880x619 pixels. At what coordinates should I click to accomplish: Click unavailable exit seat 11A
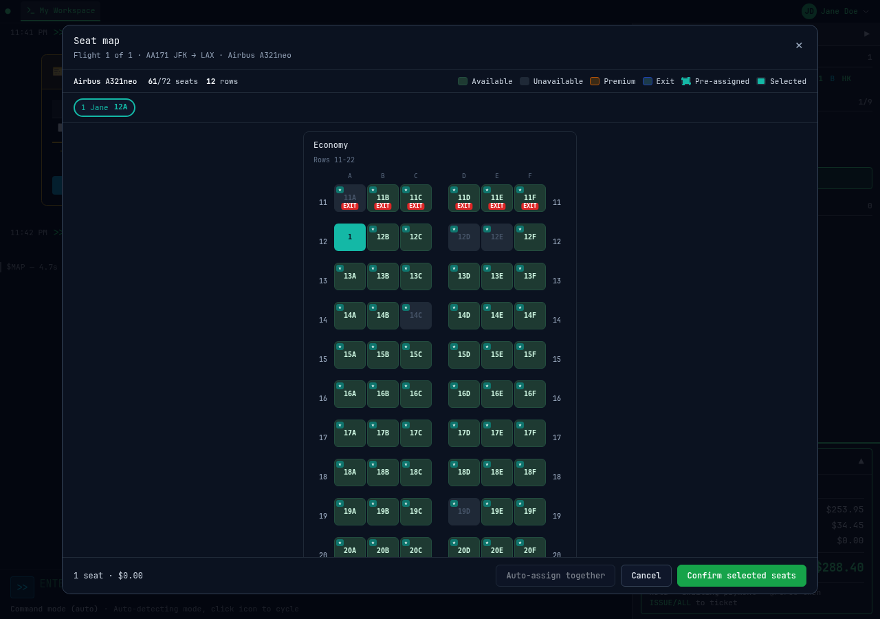point(350,198)
